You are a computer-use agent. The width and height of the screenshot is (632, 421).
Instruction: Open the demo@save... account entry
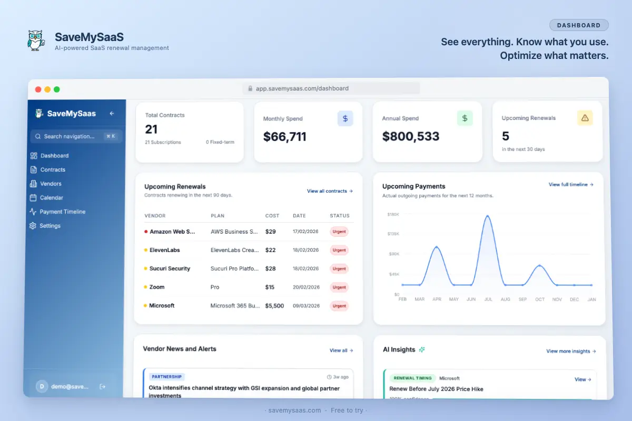pos(70,386)
